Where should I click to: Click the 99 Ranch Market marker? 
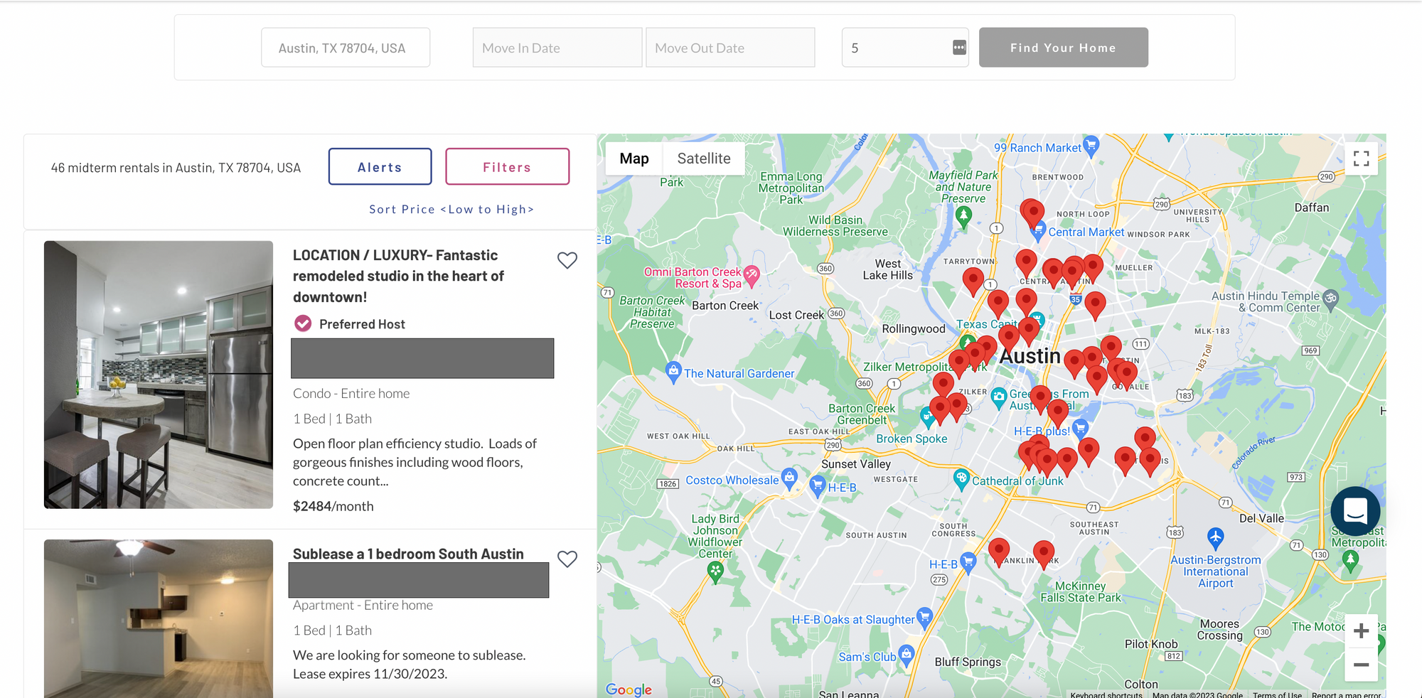pyautogui.click(x=1091, y=146)
